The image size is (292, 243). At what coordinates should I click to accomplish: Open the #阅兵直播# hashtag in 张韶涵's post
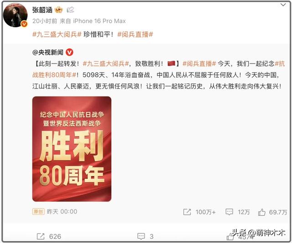[135, 35]
